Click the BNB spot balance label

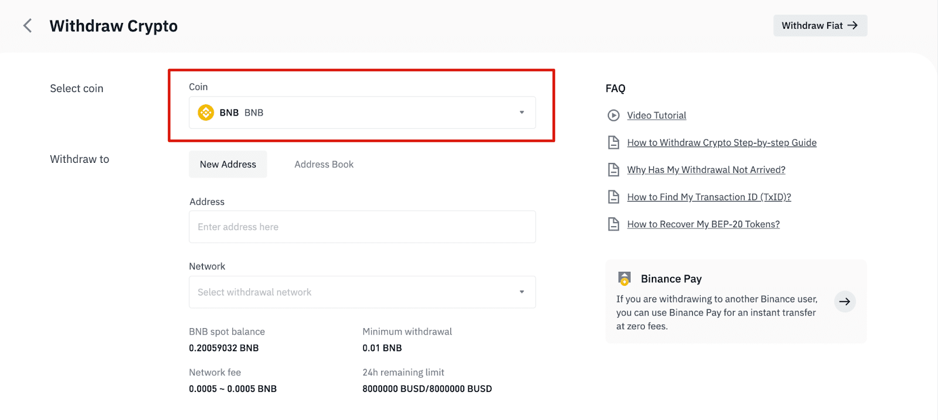[227, 332]
